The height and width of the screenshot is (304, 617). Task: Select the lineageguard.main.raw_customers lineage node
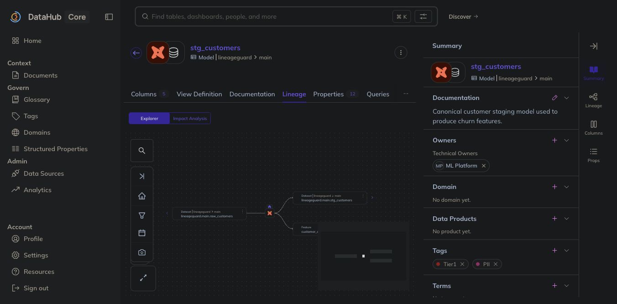point(209,214)
